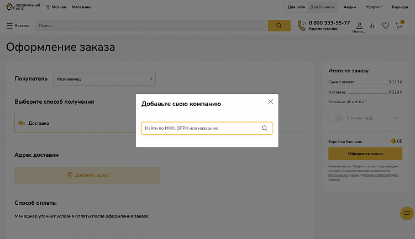Viewport: 415px width, 239px height.
Task: Toggle the 'Списать' bonus points switch
Action: pyautogui.click(x=335, y=118)
